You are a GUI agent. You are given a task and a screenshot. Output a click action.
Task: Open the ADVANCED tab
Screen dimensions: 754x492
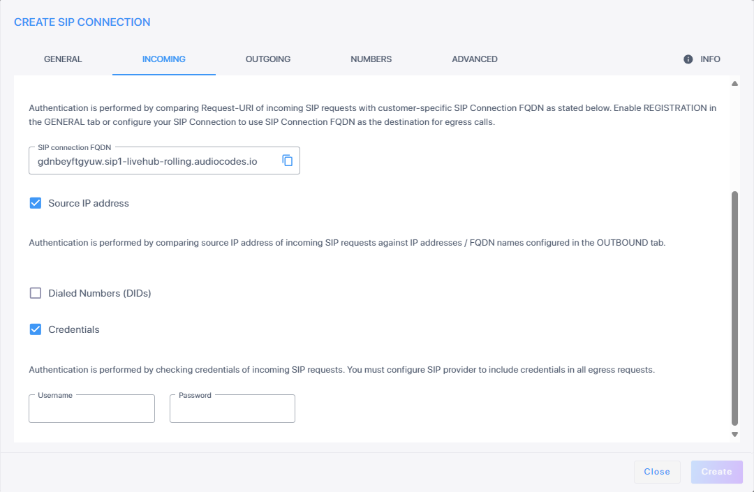475,59
